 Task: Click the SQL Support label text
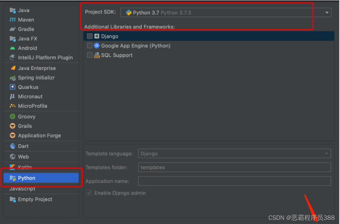(x=117, y=55)
